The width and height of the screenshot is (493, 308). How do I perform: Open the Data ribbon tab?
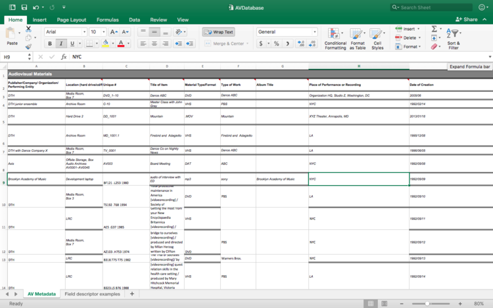[x=134, y=20]
